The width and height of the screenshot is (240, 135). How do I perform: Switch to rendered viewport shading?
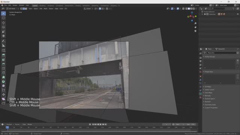[194, 9]
